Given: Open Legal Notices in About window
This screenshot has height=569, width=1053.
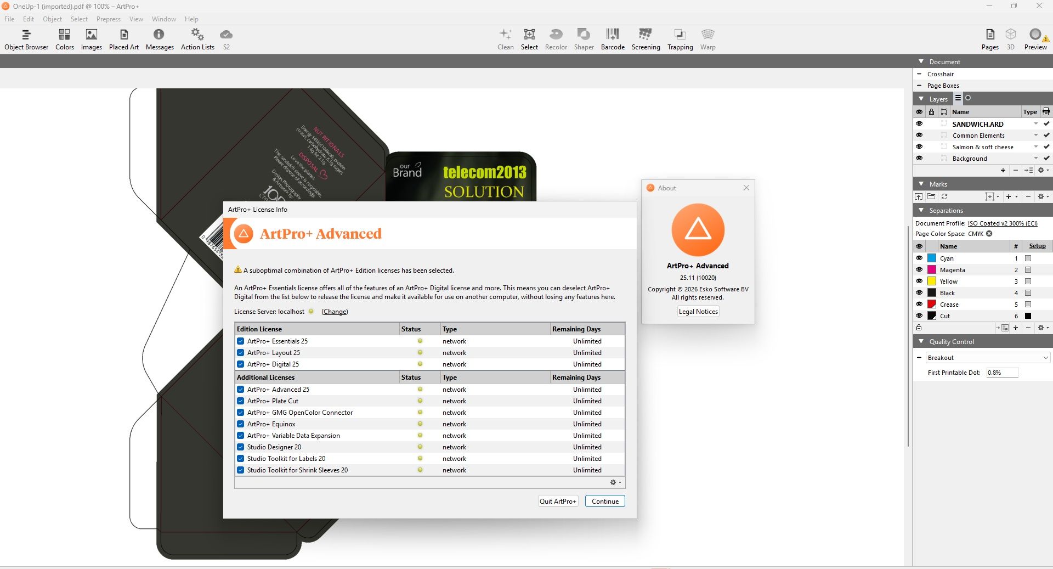Looking at the screenshot, I should pyautogui.click(x=698, y=312).
